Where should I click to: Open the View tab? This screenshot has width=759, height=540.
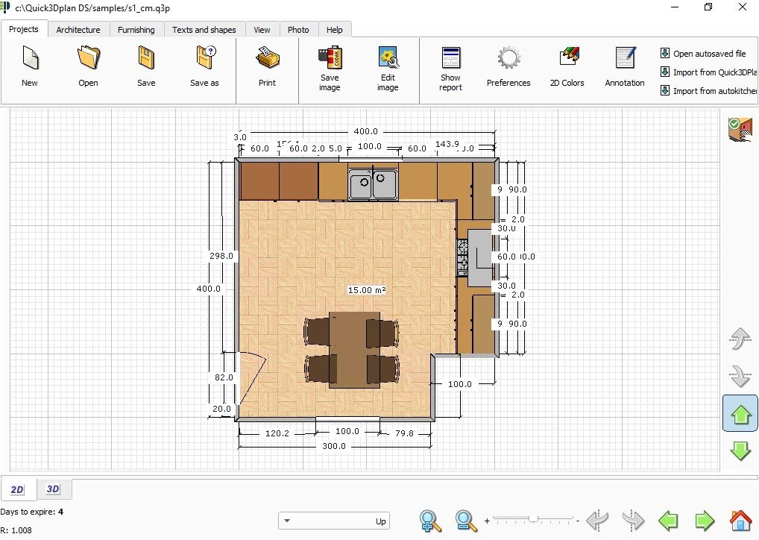pos(262,30)
